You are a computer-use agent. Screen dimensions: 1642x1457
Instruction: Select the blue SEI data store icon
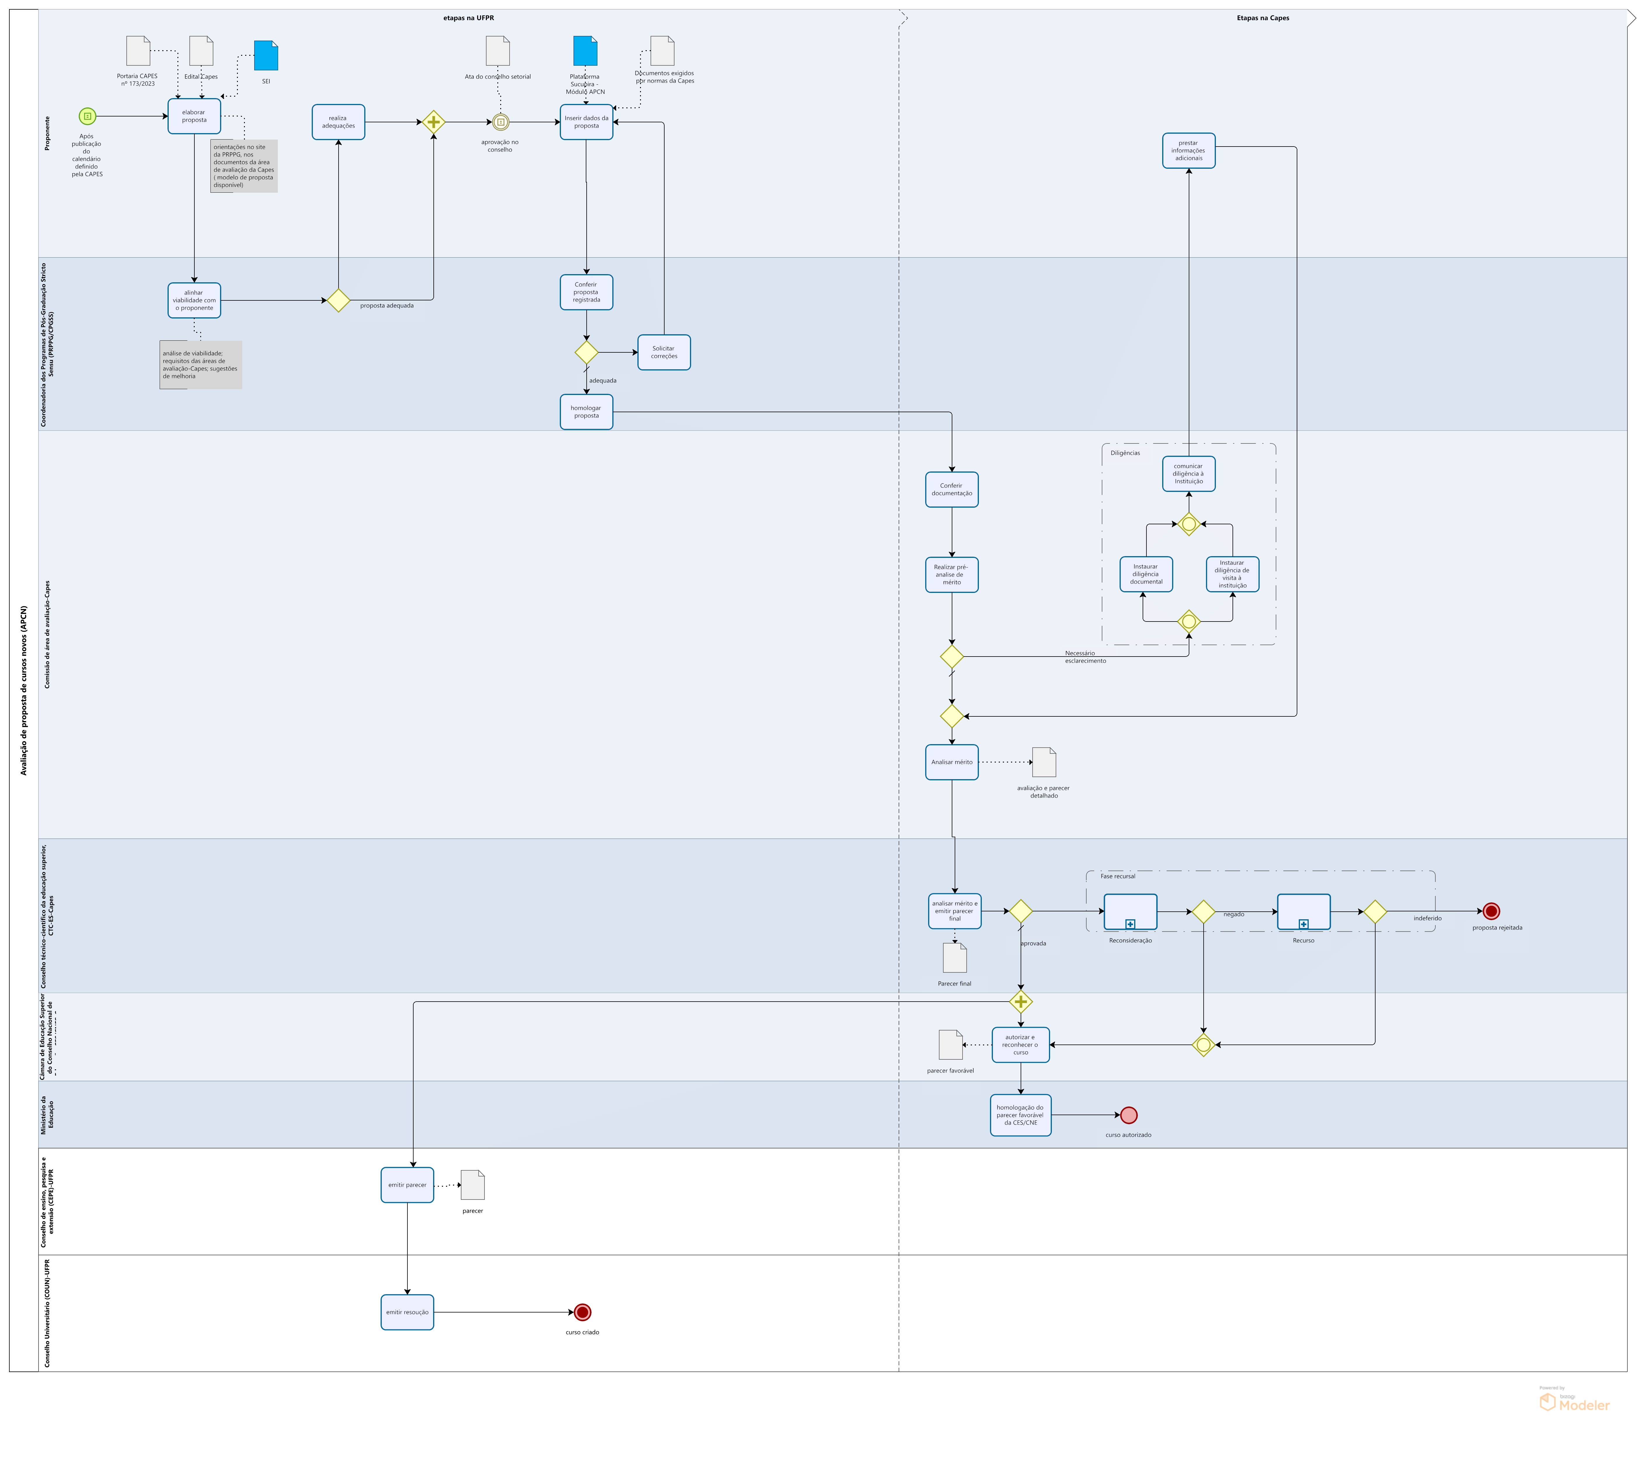coord(266,55)
